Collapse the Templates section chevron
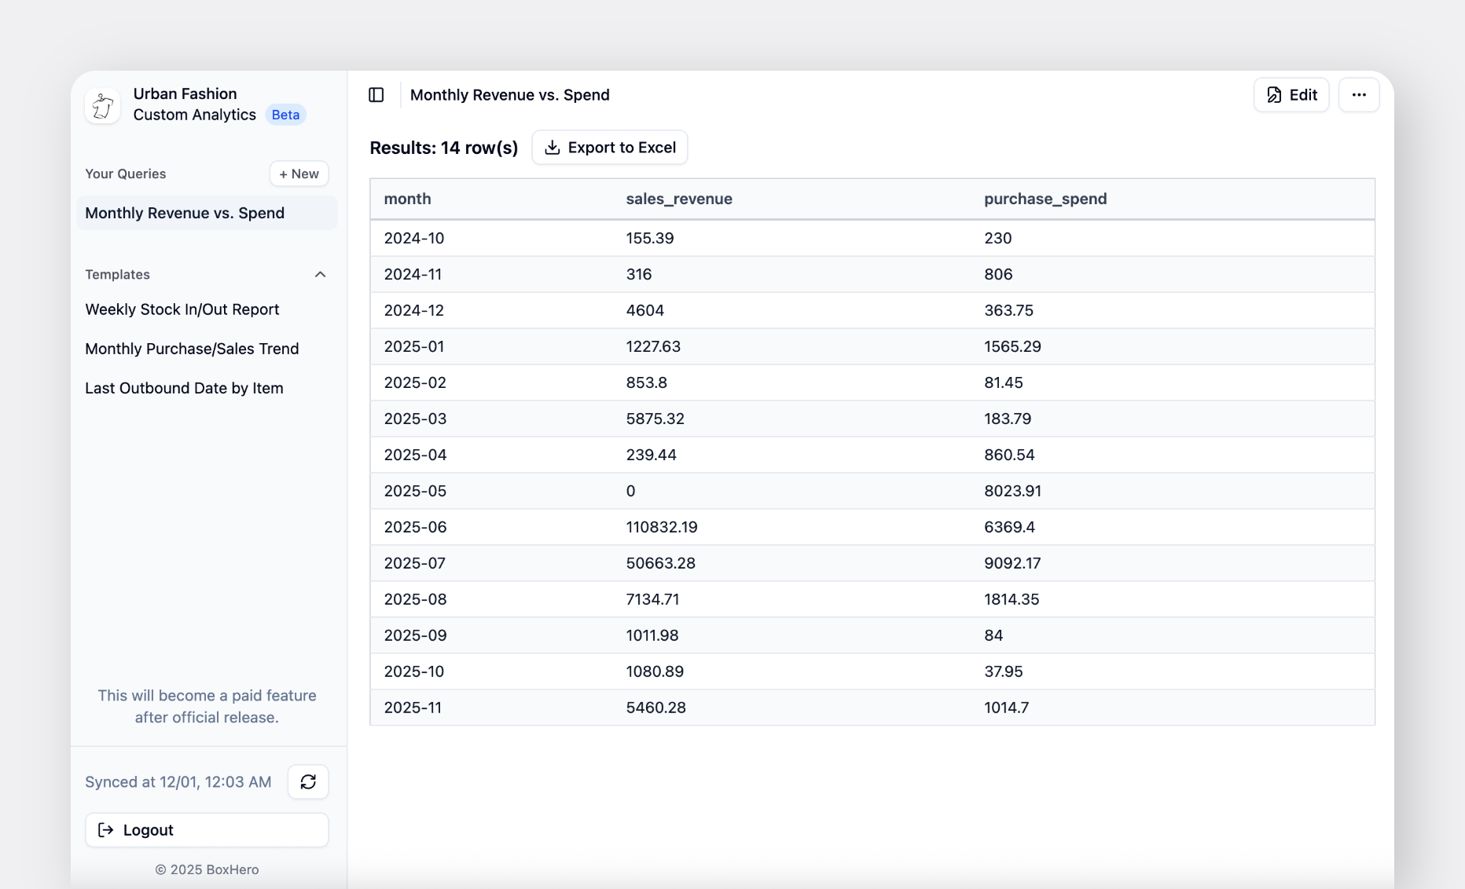The width and height of the screenshot is (1465, 889). click(x=320, y=274)
